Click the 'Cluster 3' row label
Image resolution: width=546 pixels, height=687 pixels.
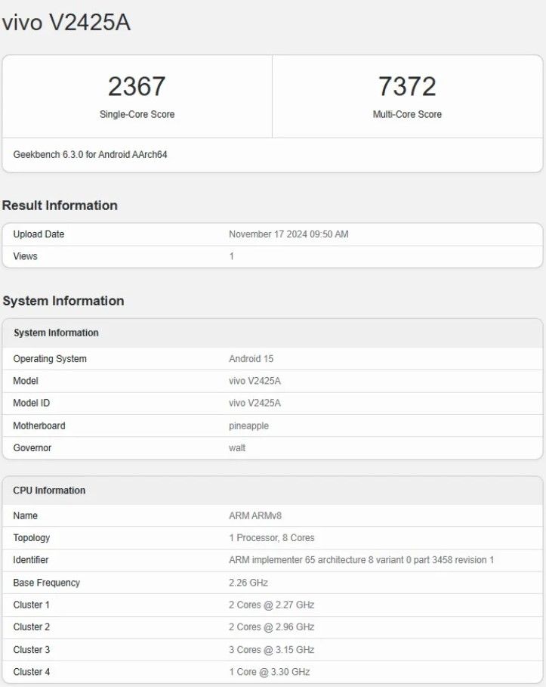[32, 650]
